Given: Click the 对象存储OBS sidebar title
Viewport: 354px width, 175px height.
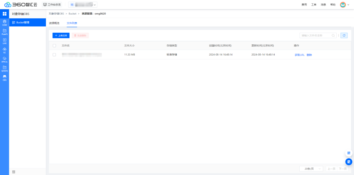Looking at the screenshot, I should pos(21,14).
